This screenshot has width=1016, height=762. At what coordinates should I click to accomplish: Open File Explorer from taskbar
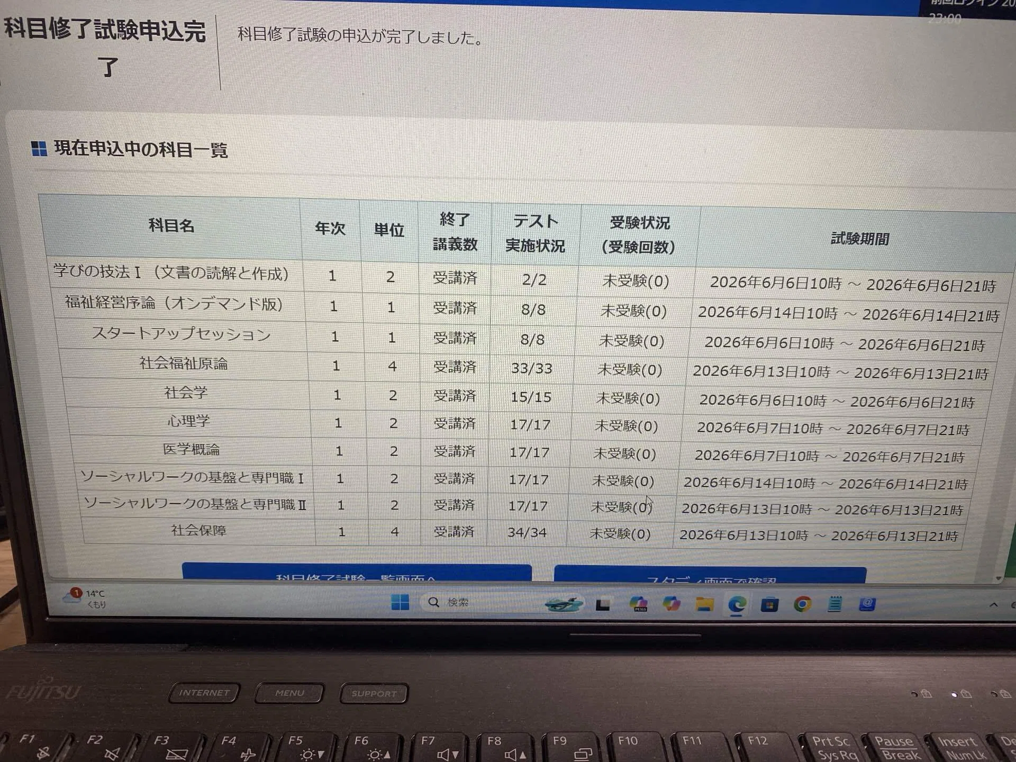704,604
